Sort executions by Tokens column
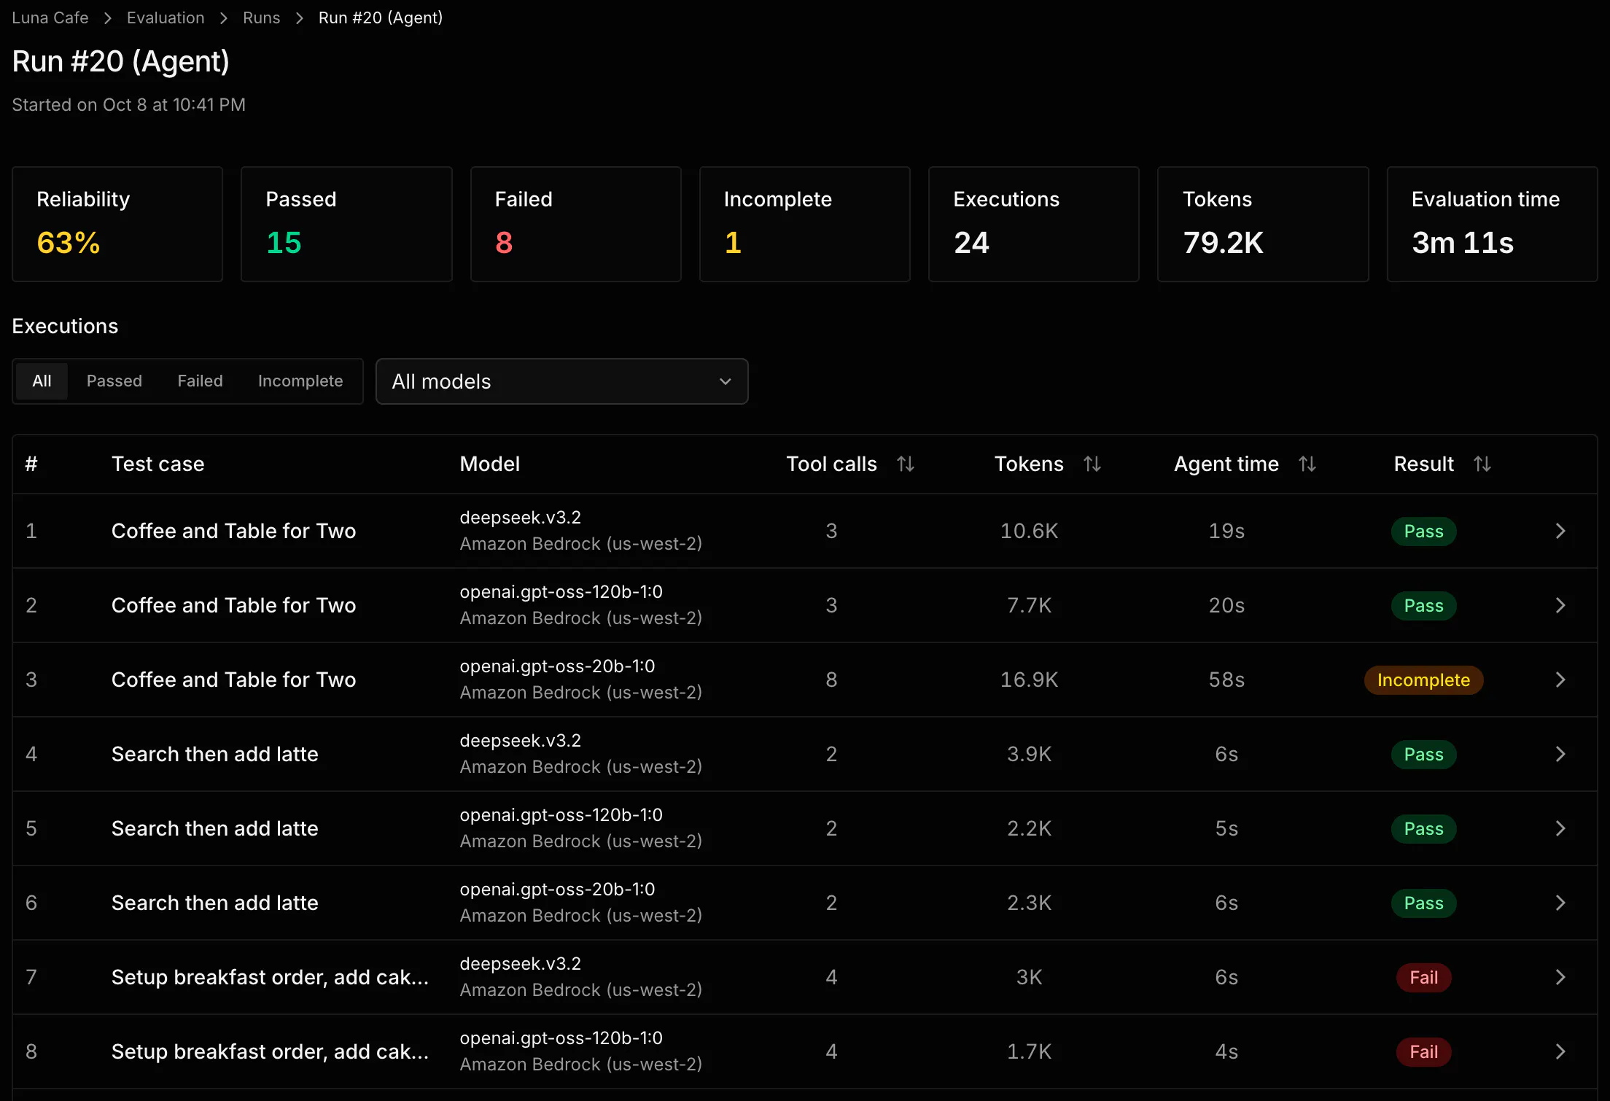 point(1092,464)
